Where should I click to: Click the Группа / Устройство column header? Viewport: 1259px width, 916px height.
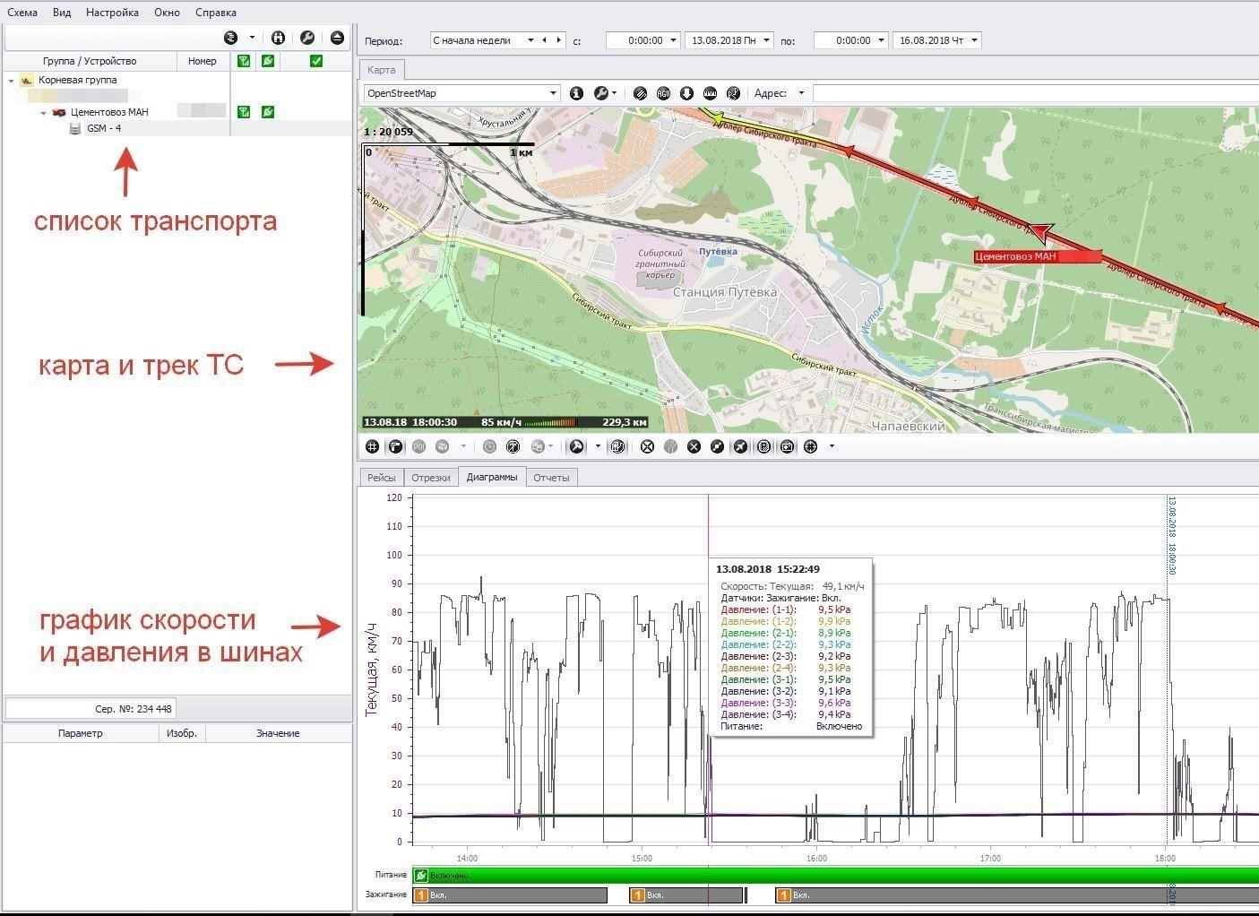click(x=90, y=61)
